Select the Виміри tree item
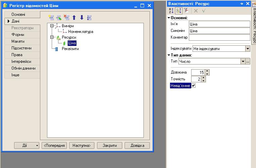 click(x=68, y=26)
